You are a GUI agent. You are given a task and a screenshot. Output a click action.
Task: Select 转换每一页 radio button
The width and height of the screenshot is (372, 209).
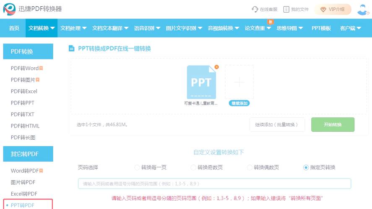point(137,167)
